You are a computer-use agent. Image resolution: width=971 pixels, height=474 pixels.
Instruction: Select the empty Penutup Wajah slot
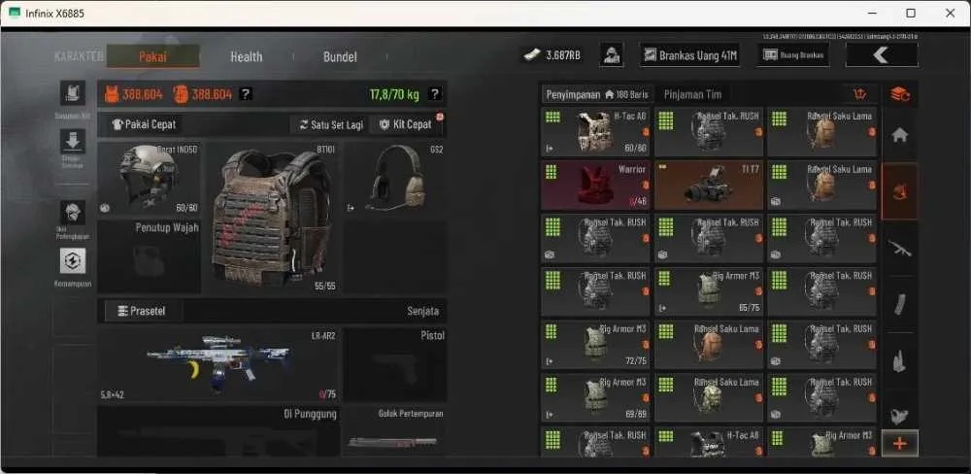pyautogui.click(x=150, y=255)
